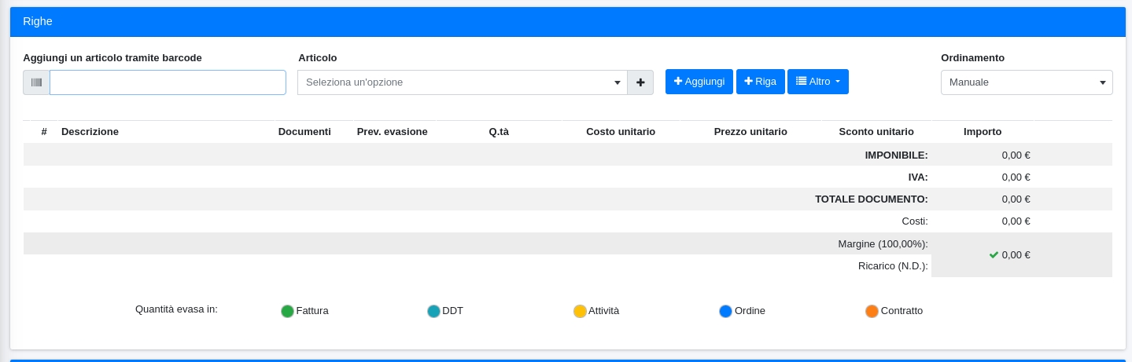Click the plus icon next to Articolo dropdown
Image resolution: width=1132 pixels, height=362 pixels.
tap(640, 82)
